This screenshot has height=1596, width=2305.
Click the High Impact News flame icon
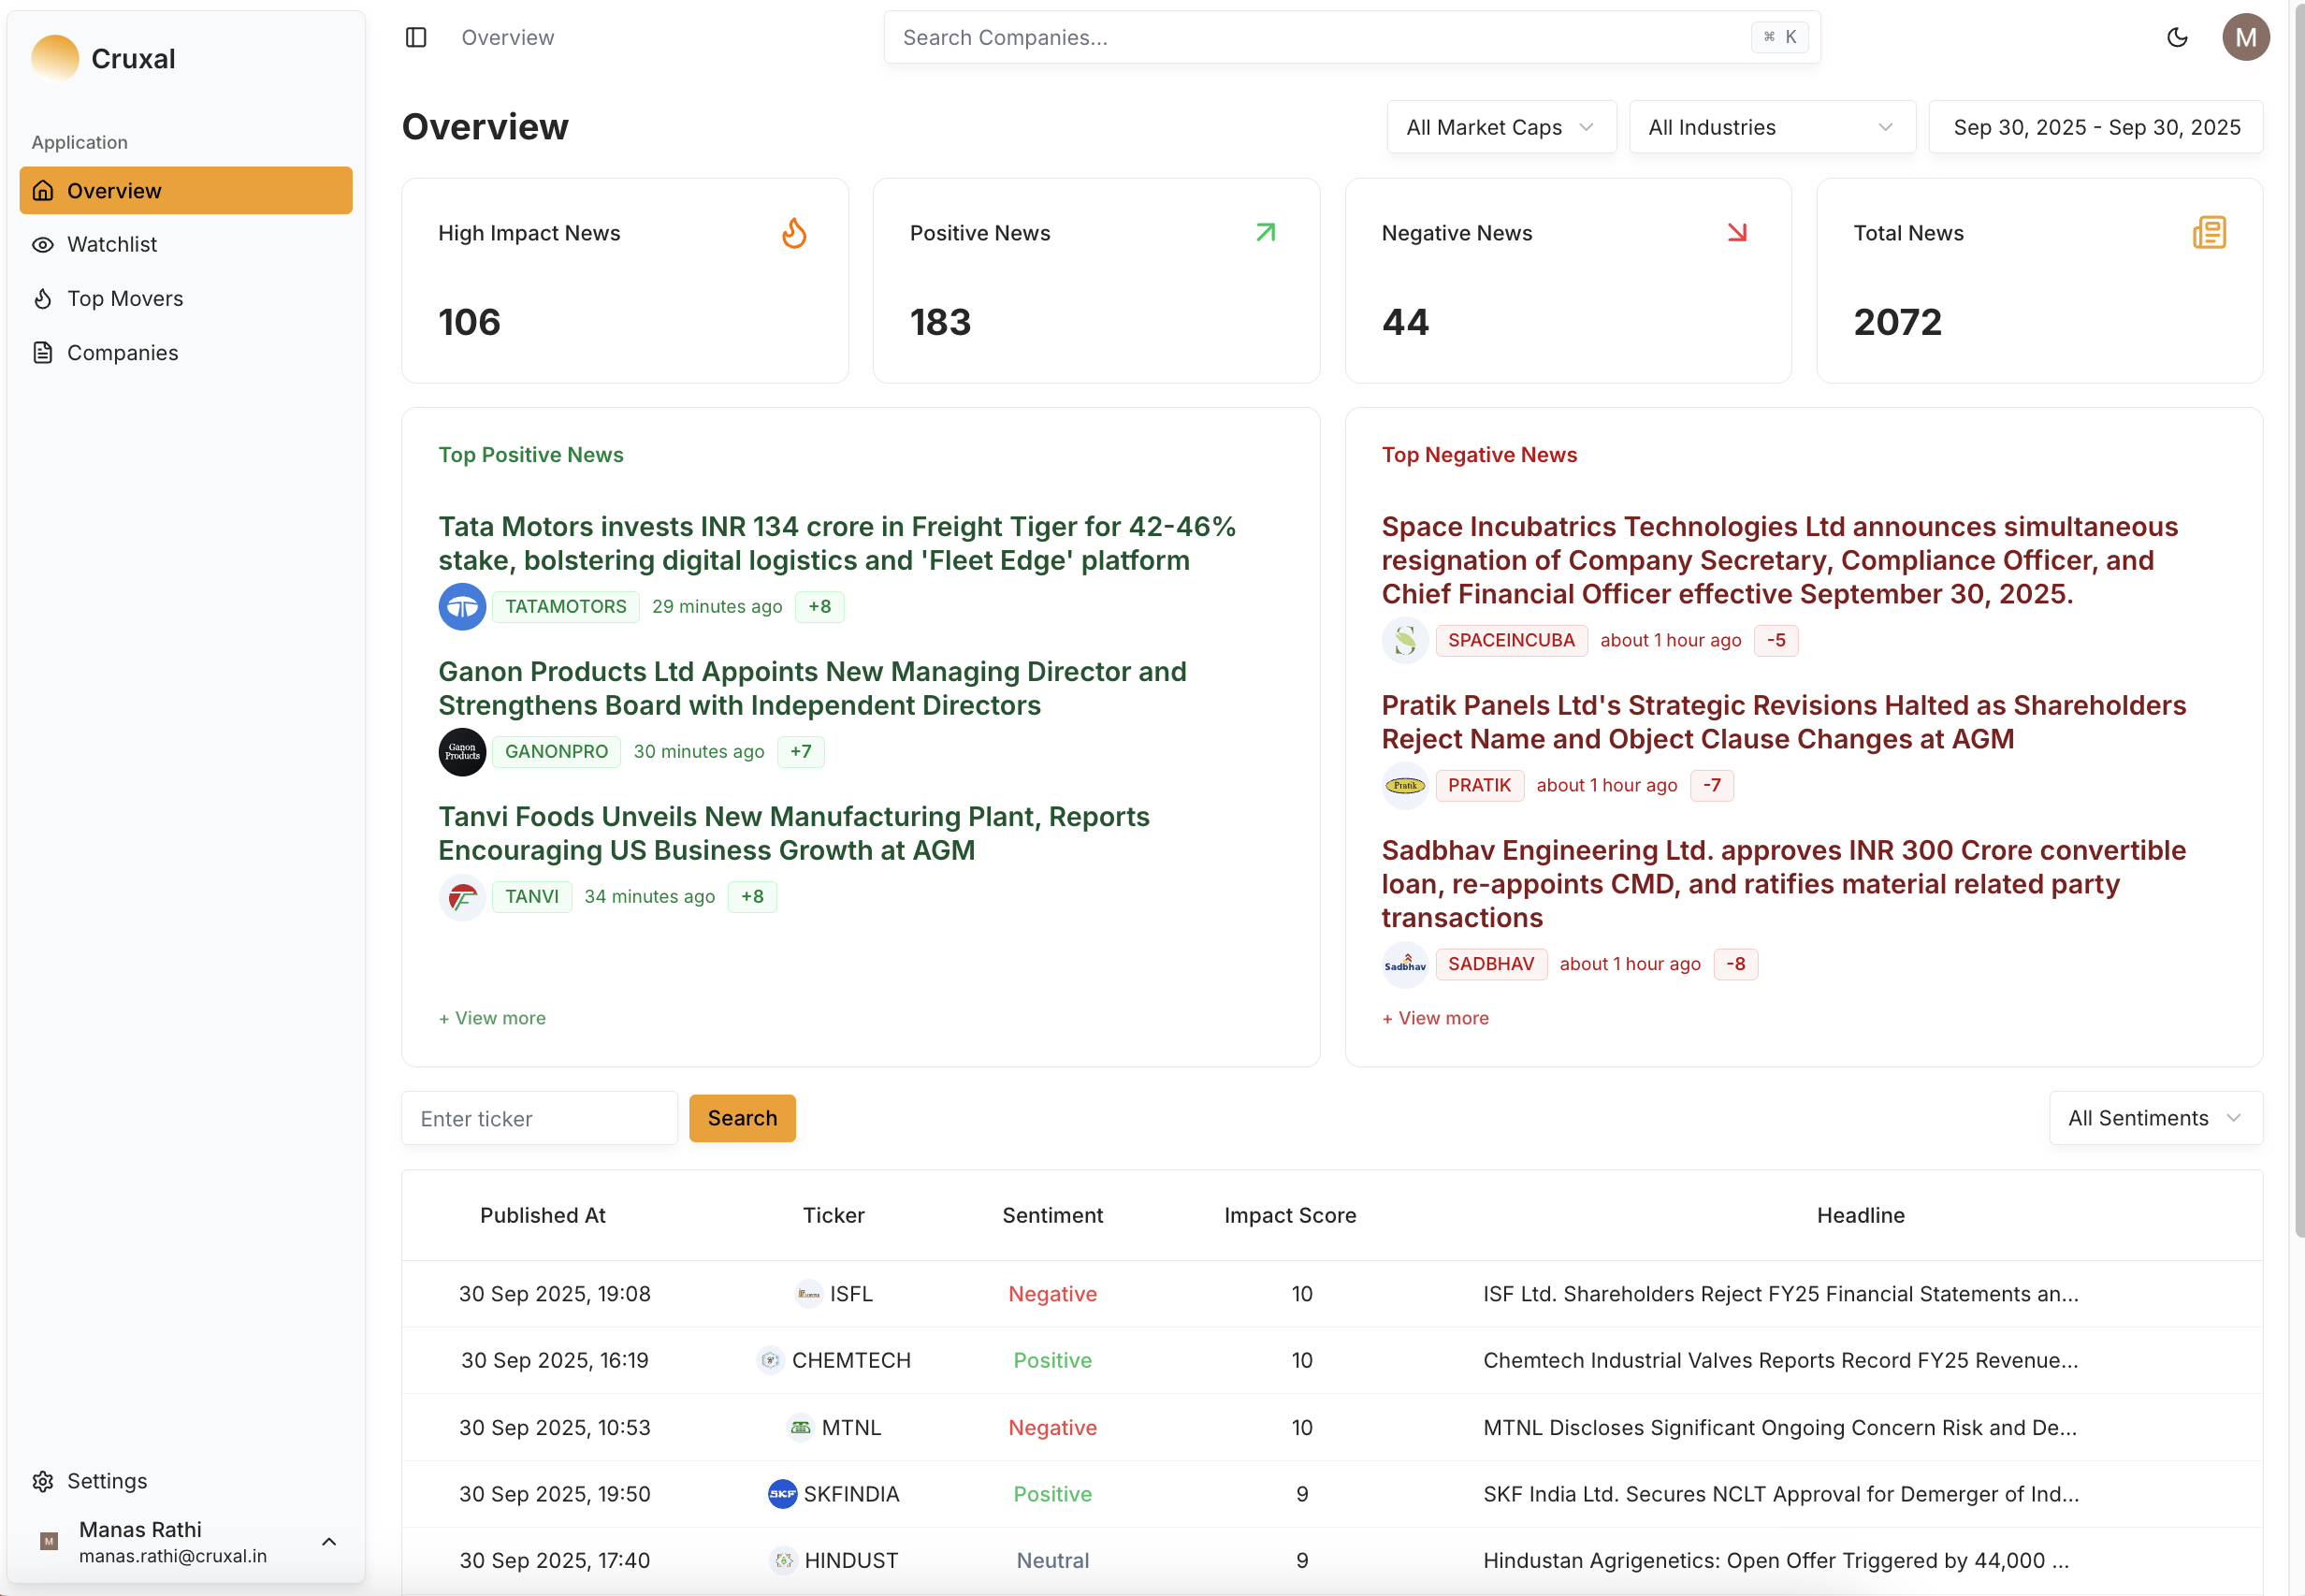point(794,233)
